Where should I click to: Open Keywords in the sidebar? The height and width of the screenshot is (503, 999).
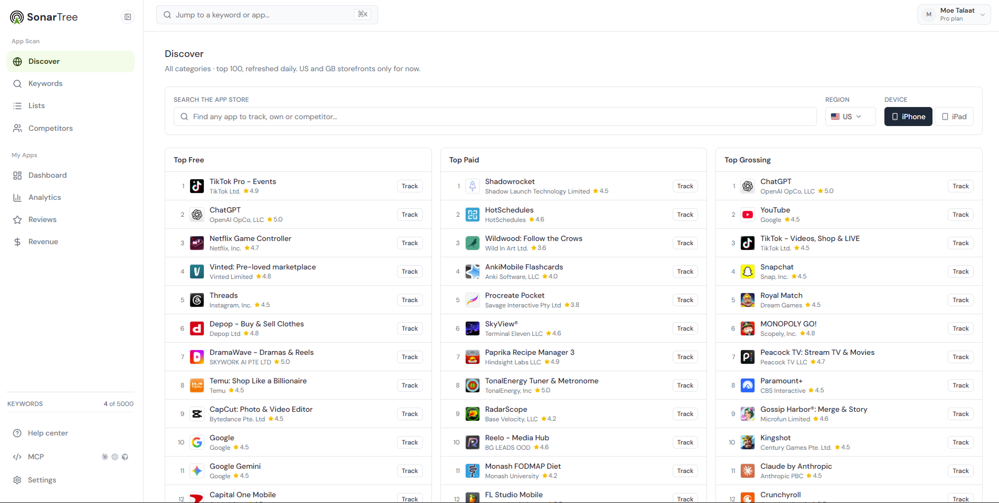pyautogui.click(x=70, y=83)
